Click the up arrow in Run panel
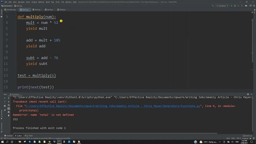Viewport: 256px width, 144px height. 9,98
